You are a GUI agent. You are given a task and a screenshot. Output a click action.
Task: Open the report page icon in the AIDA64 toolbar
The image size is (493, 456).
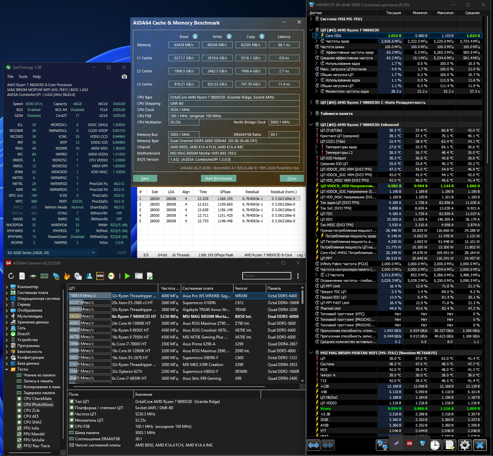pyautogui.click(x=22, y=276)
